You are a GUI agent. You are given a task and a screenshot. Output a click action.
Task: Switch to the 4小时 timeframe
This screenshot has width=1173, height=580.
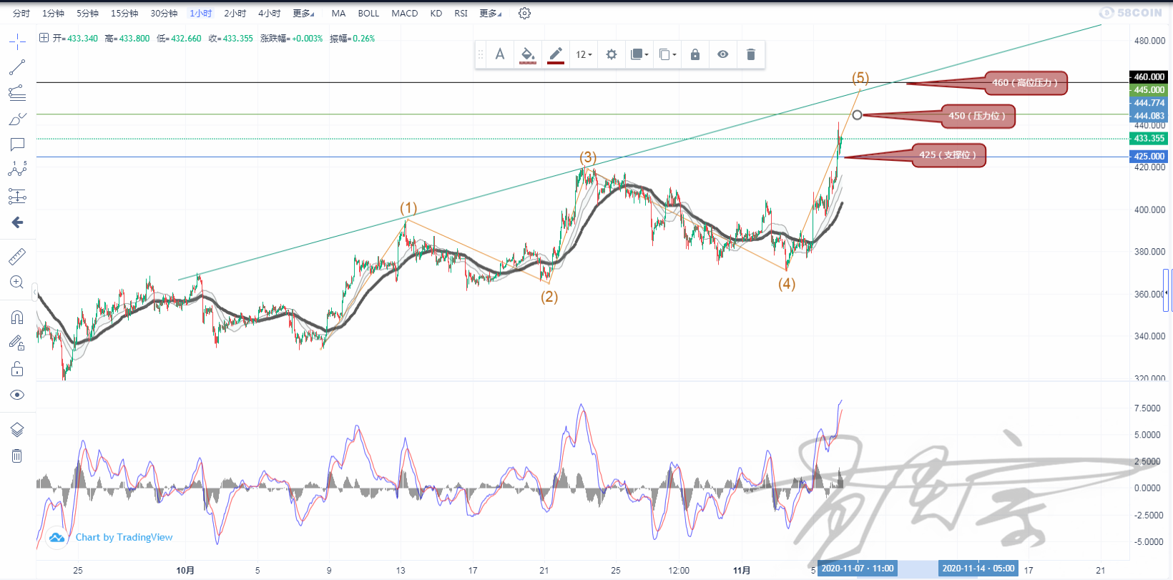point(269,14)
